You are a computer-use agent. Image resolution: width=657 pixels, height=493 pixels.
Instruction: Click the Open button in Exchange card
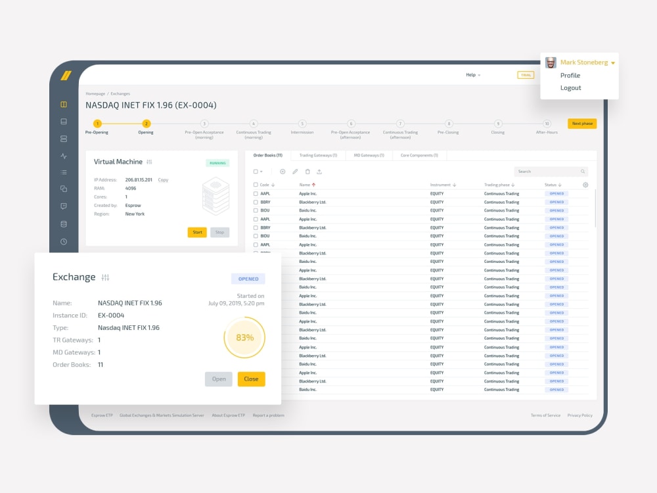[219, 379]
